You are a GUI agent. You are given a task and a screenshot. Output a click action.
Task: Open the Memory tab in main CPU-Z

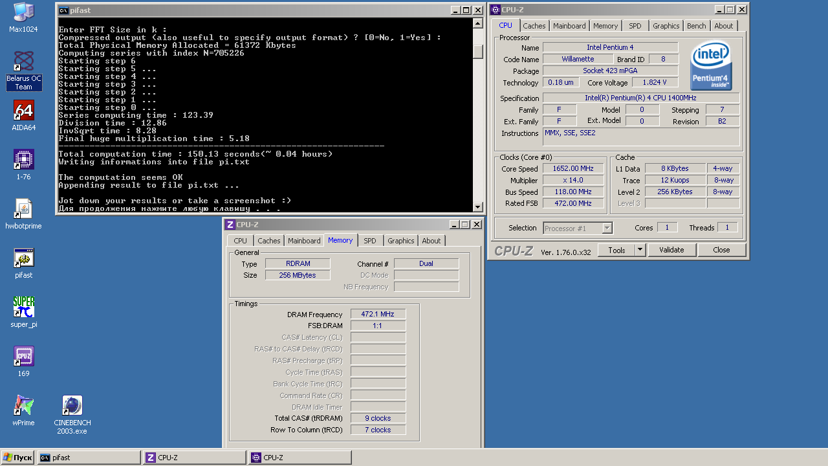click(x=605, y=26)
